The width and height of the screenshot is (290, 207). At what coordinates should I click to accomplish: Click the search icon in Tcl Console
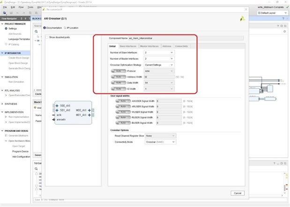tap(36, 169)
